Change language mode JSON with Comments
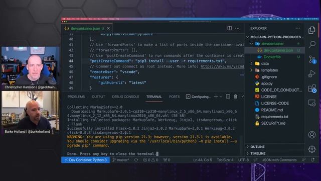 (279, 160)
